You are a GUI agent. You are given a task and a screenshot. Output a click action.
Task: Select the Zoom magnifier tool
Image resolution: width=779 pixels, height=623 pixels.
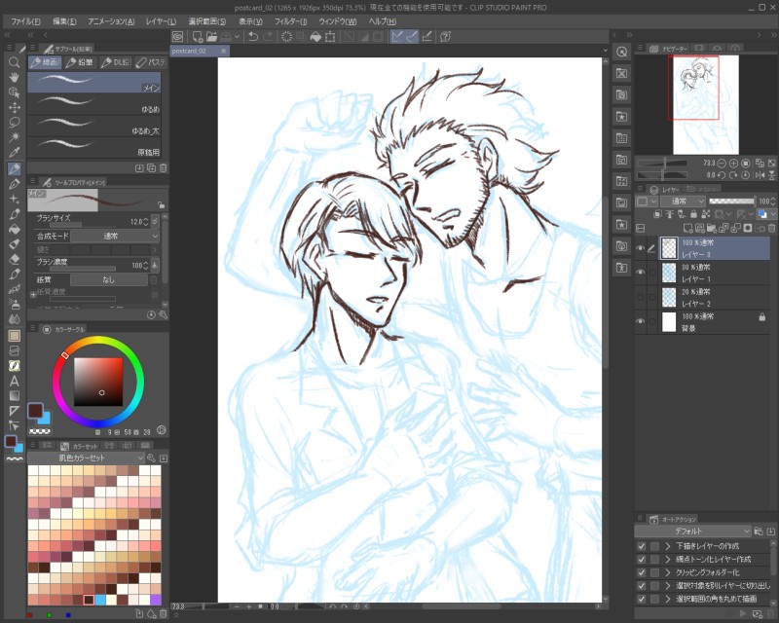14,62
